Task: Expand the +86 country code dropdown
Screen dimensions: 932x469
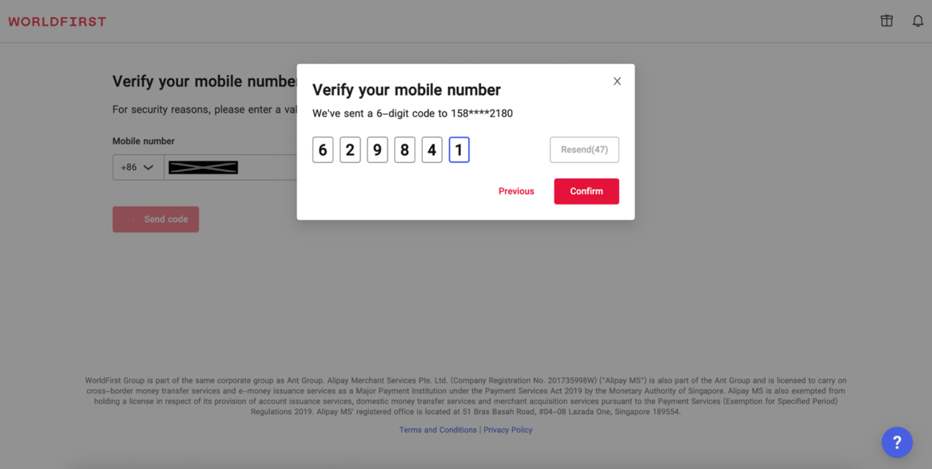Action: click(x=138, y=167)
